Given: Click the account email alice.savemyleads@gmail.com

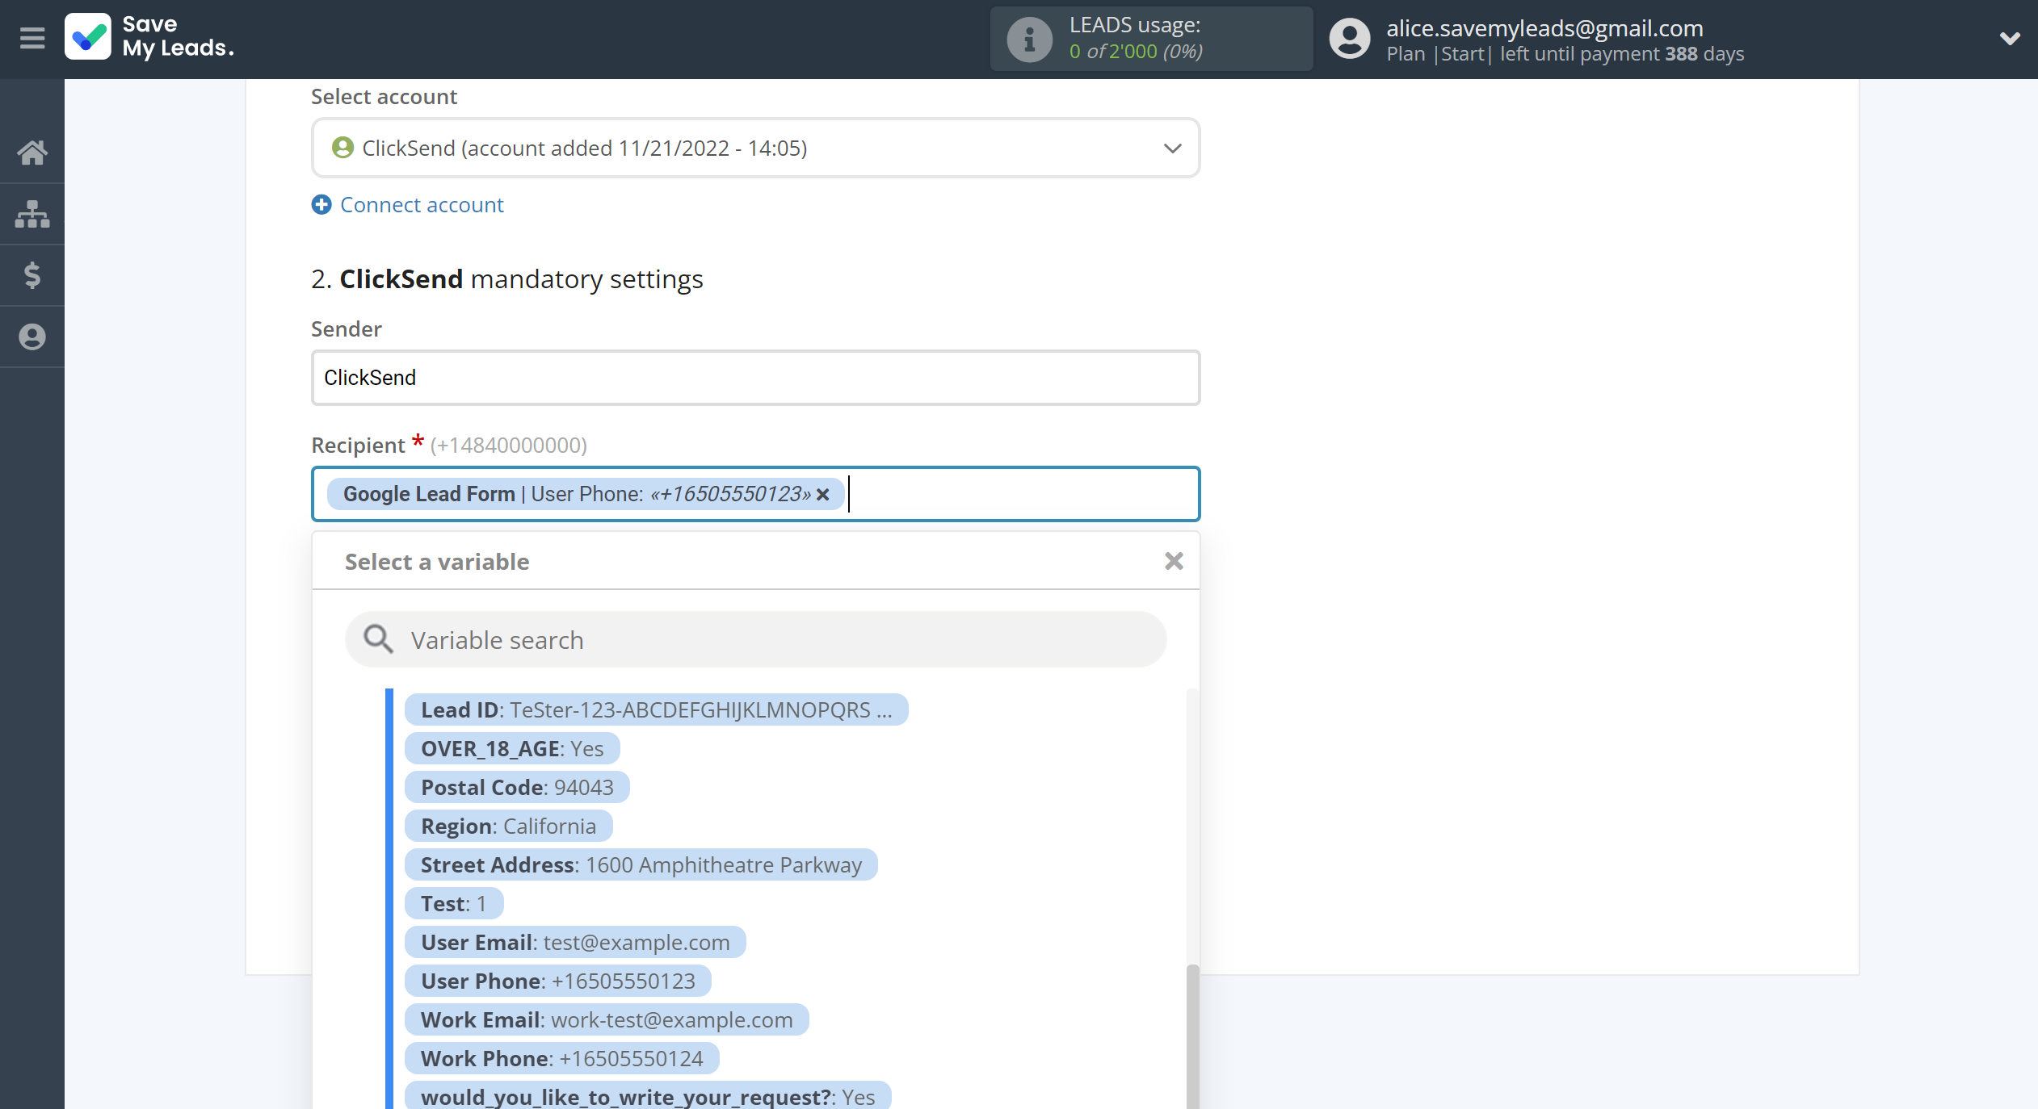Looking at the screenshot, I should click(1544, 27).
